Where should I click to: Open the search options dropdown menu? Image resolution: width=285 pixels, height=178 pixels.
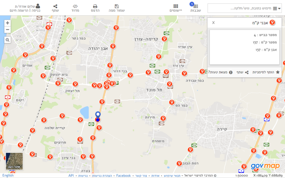tap(277, 8)
